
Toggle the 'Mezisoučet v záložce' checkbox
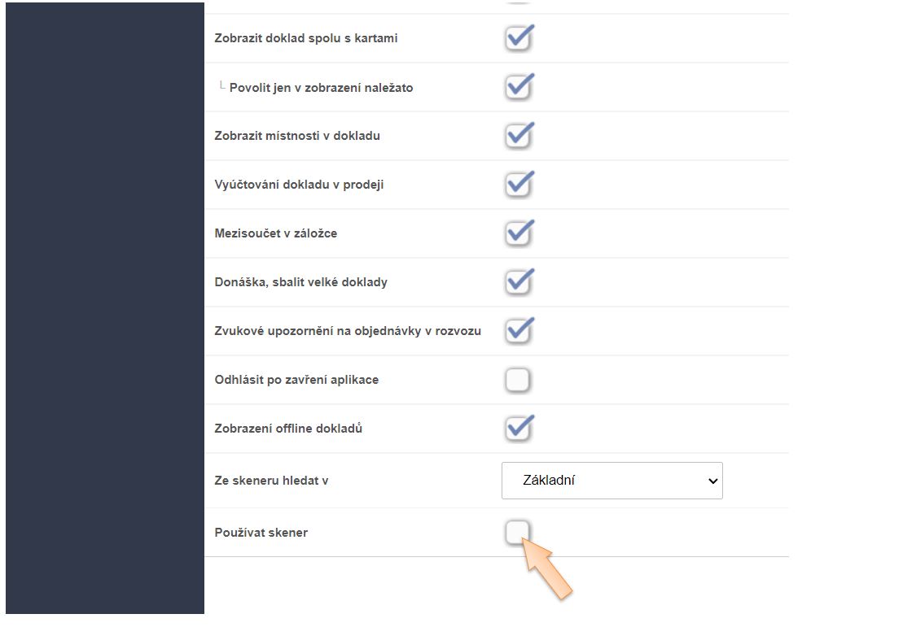pos(518,234)
